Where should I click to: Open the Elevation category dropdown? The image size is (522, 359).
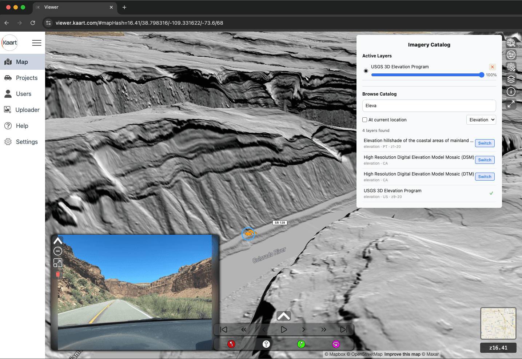pyautogui.click(x=481, y=120)
